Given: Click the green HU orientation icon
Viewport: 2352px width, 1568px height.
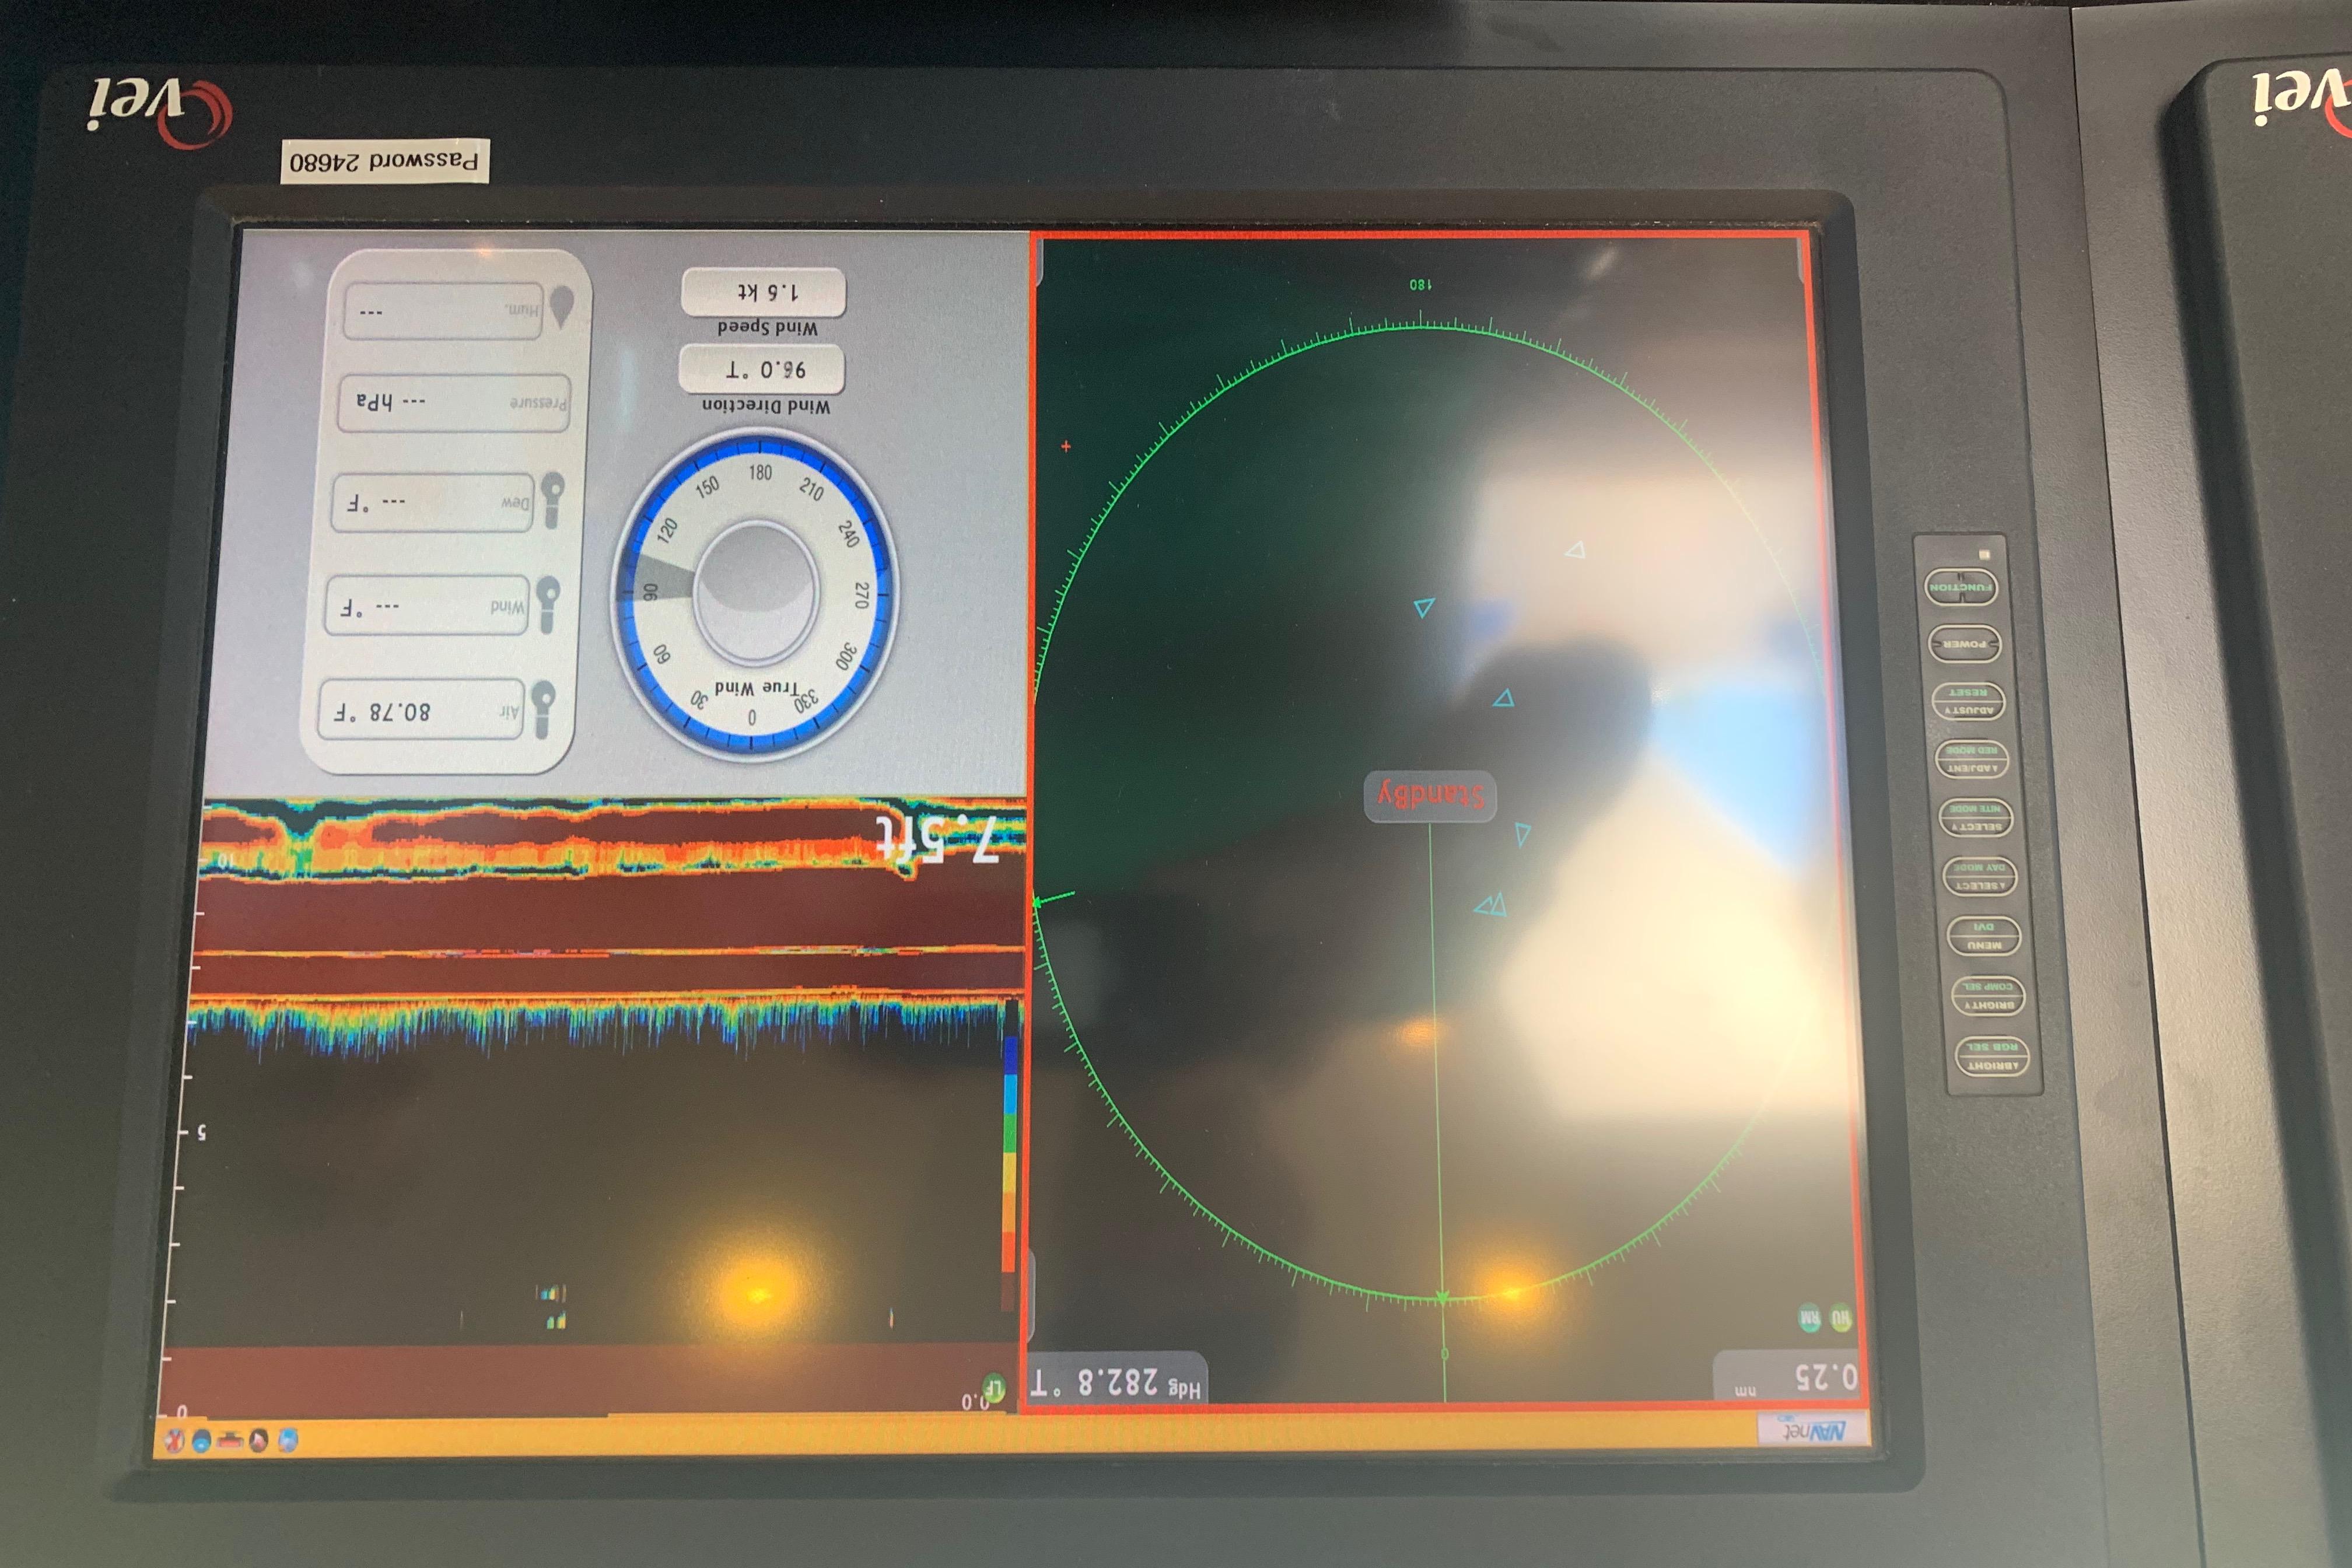Looking at the screenshot, I should click(1840, 1319).
